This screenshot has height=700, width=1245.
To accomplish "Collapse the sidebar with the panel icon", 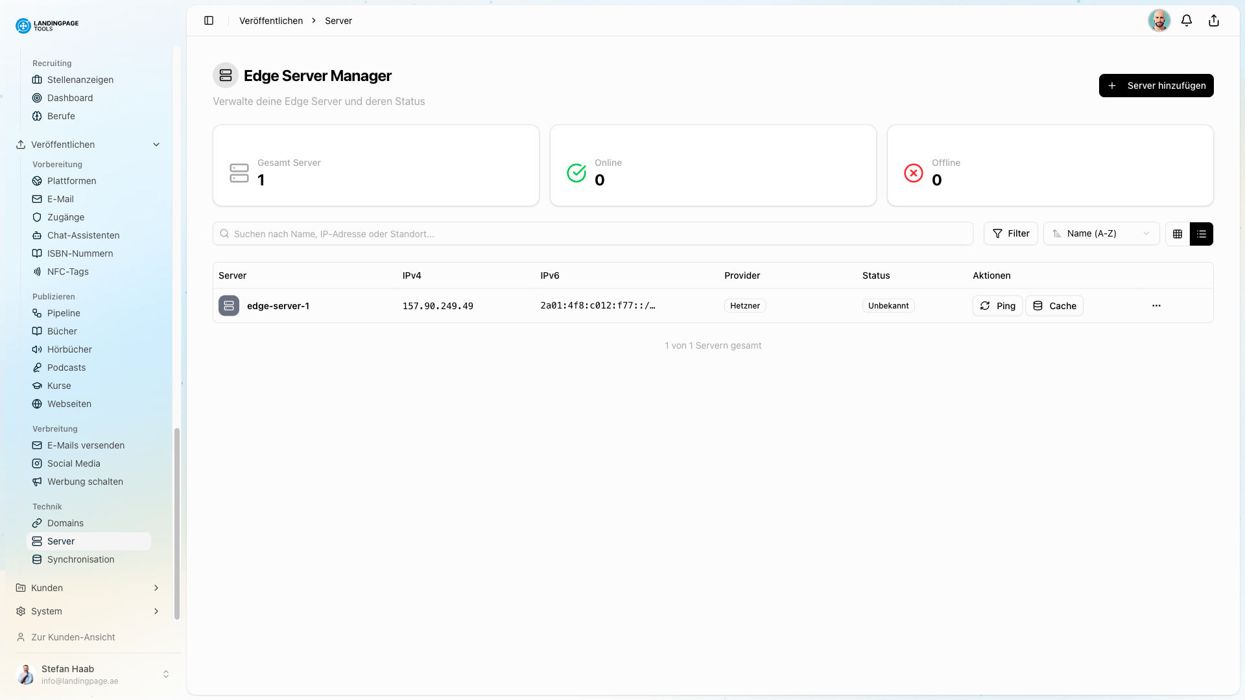I will pyautogui.click(x=209, y=20).
